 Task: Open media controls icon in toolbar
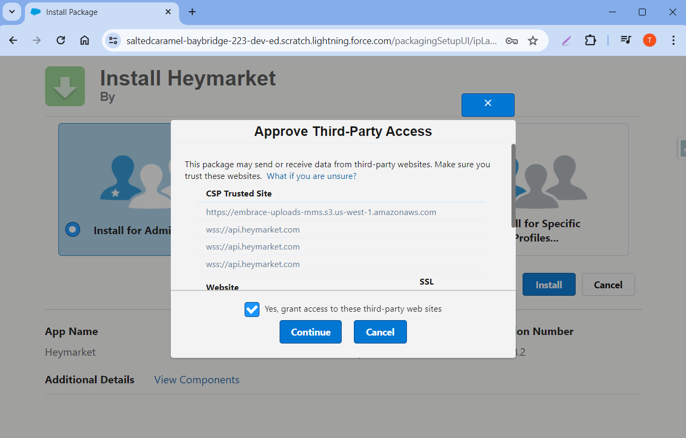point(626,40)
